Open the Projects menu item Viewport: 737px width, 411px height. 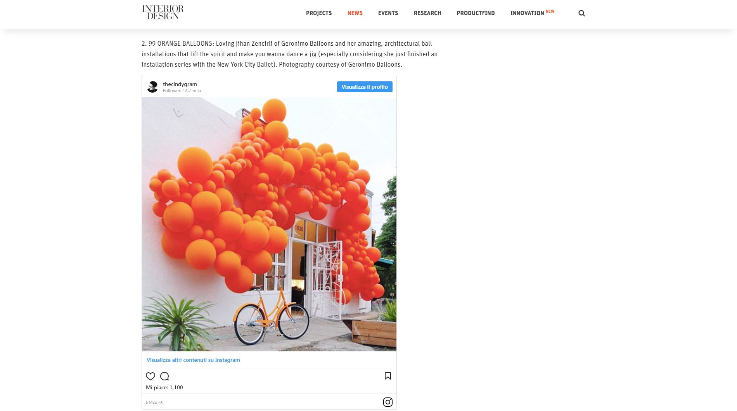tap(319, 13)
